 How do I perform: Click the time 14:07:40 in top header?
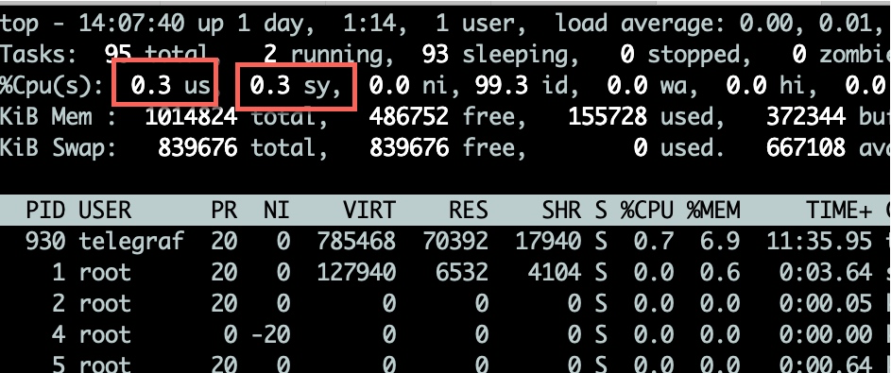[x=132, y=25]
